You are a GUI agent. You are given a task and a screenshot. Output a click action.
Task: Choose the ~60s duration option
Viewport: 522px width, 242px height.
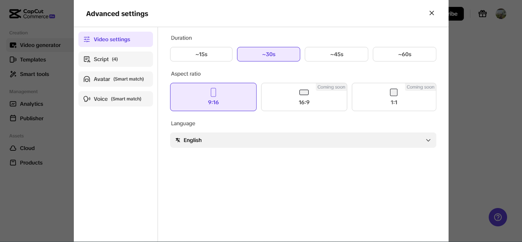click(405, 54)
